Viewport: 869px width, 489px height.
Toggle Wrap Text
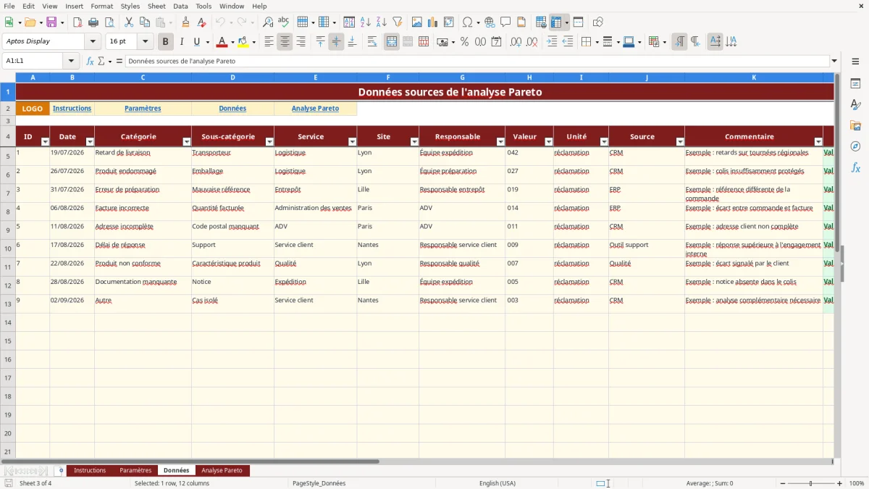[372, 42]
